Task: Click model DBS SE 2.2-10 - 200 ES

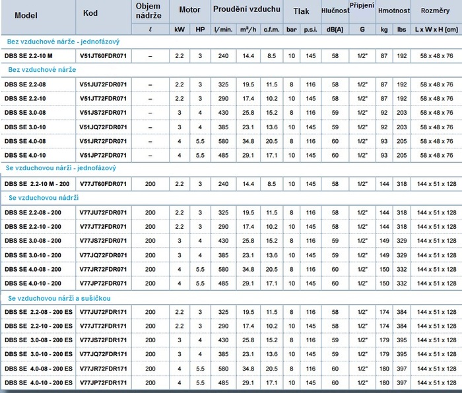Action: tap(38, 326)
